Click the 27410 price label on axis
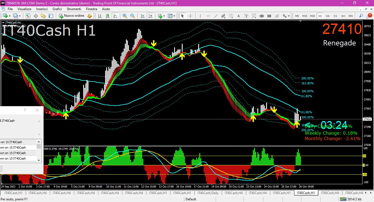This screenshot has width=374, height=202. [x=367, y=119]
